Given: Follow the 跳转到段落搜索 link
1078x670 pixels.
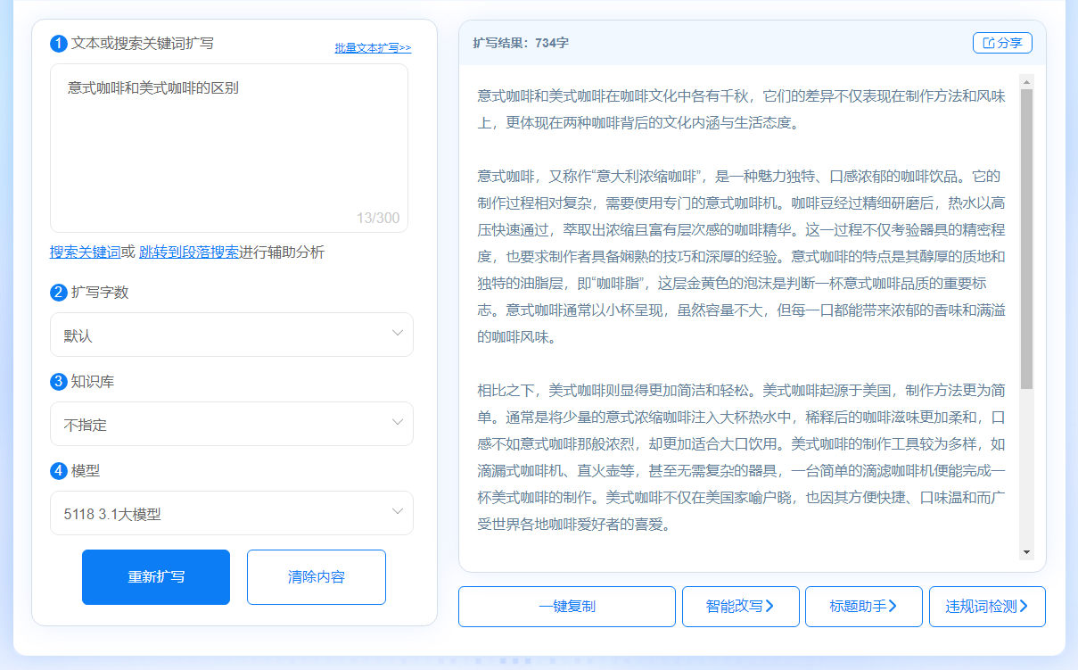Looking at the screenshot, I should [x=189, y=252].
